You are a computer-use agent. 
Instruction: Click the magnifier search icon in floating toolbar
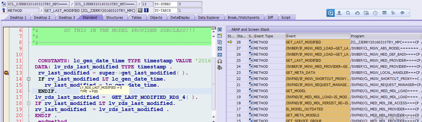tap(348, 13)
